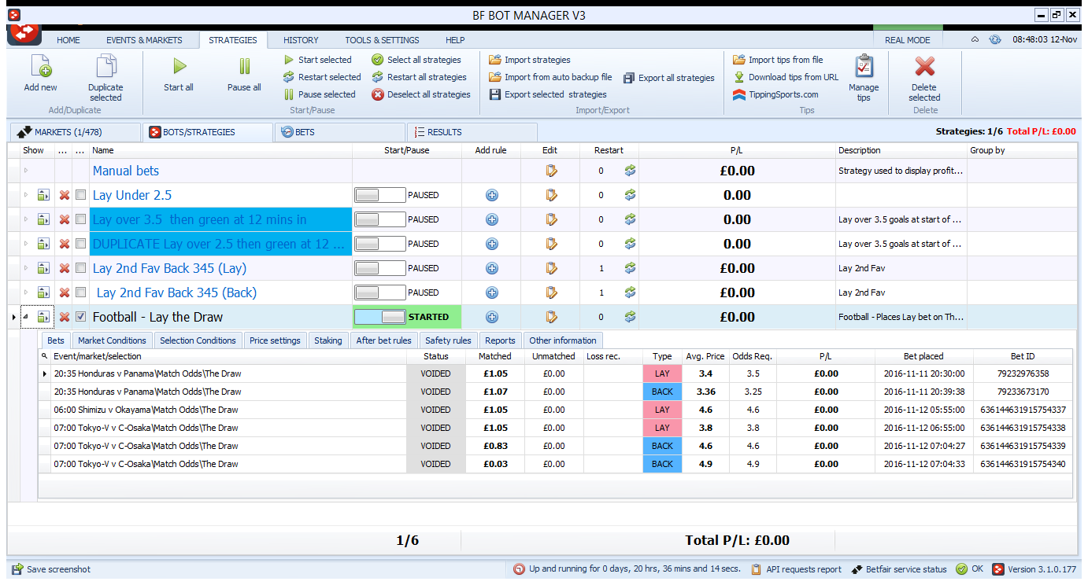The image size is (1088, 585).
Task: Open the Safety rules sub-tab
Action: point(448,340)
